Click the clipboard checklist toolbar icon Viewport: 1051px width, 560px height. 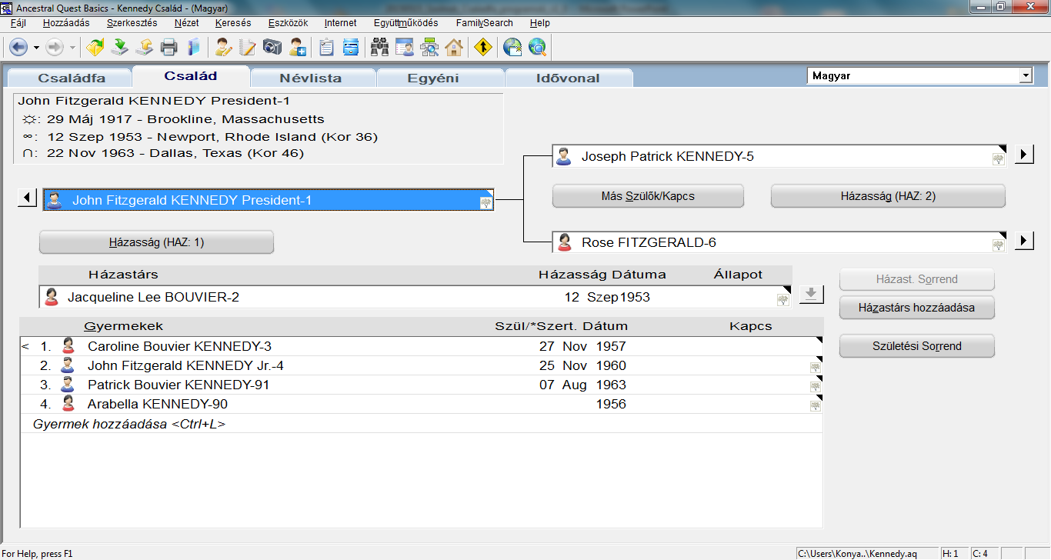[x=326, y=48]
